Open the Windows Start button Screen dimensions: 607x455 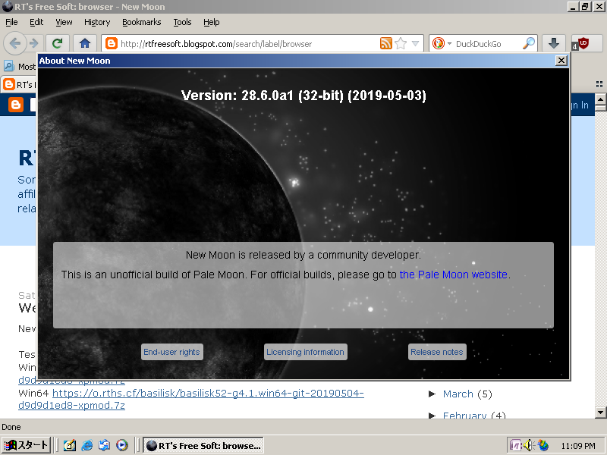pos(26,445)
